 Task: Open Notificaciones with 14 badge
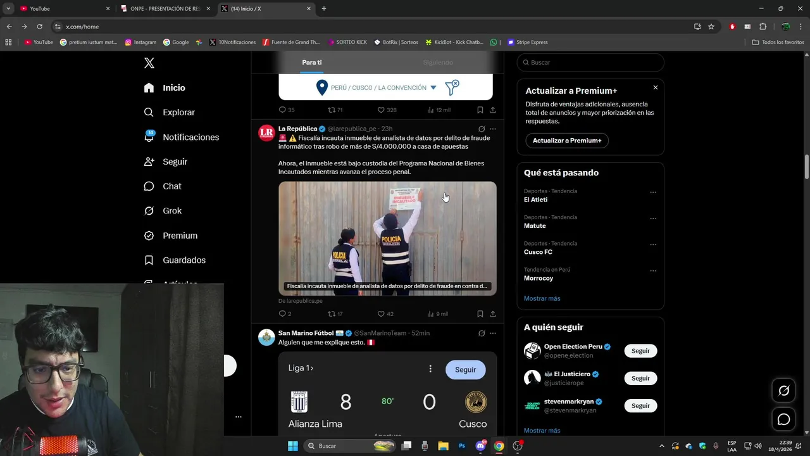(181, 137)
